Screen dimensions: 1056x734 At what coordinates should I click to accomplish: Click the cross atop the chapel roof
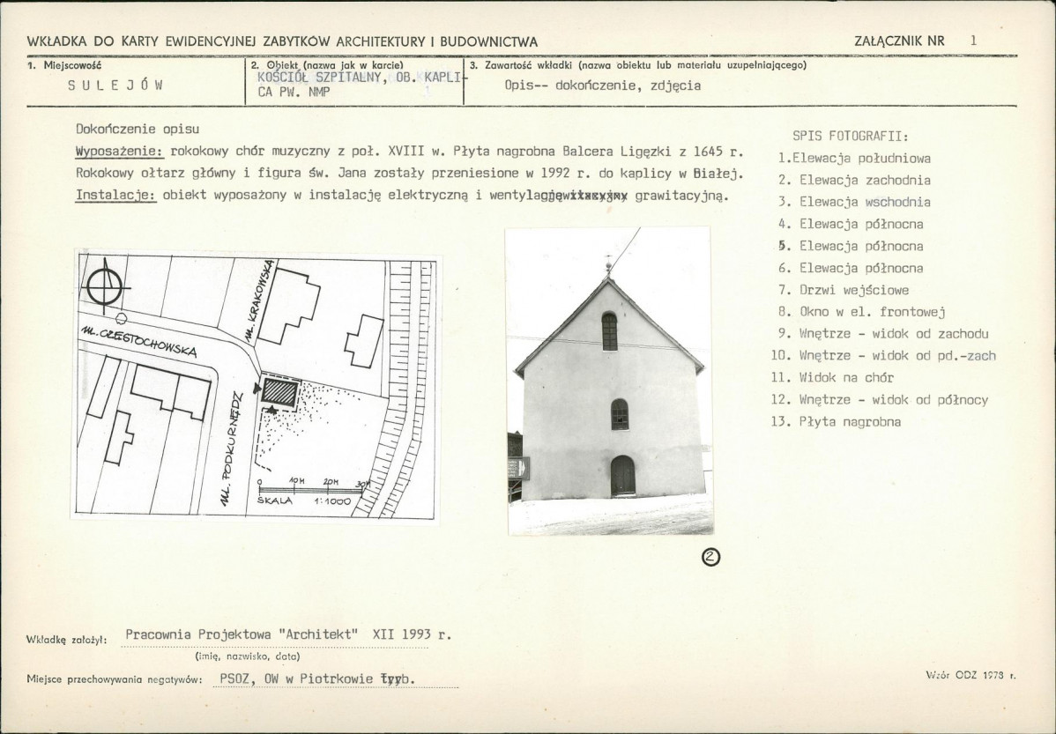(x=609, y=264)
